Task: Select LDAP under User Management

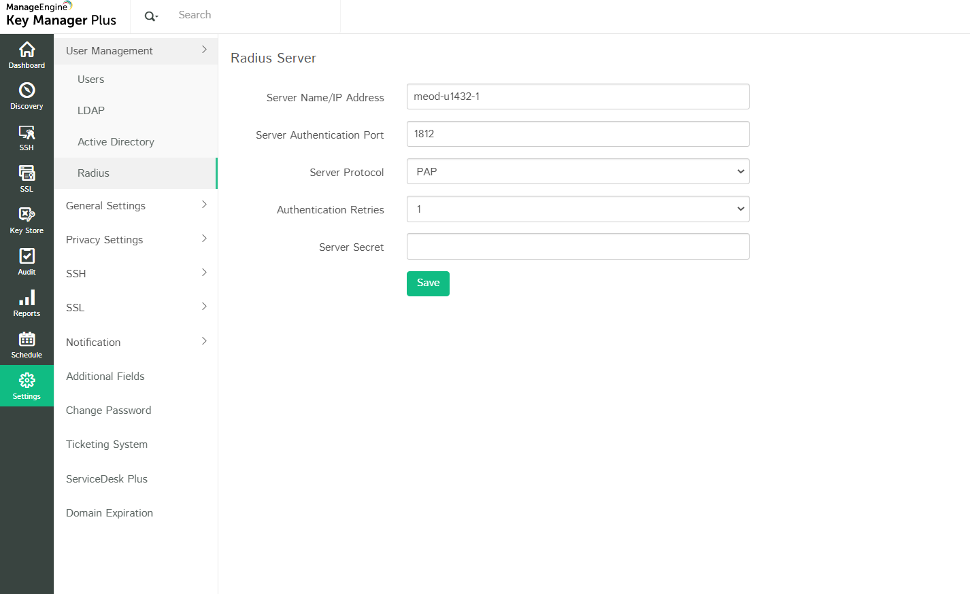Action: (x=91, y=111)
